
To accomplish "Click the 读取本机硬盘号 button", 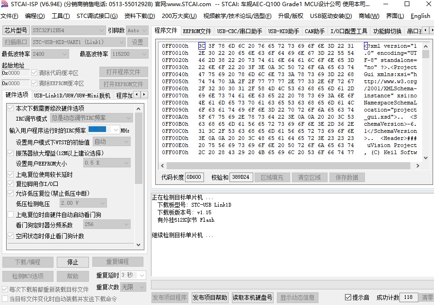I will click(x=252, y=297).
